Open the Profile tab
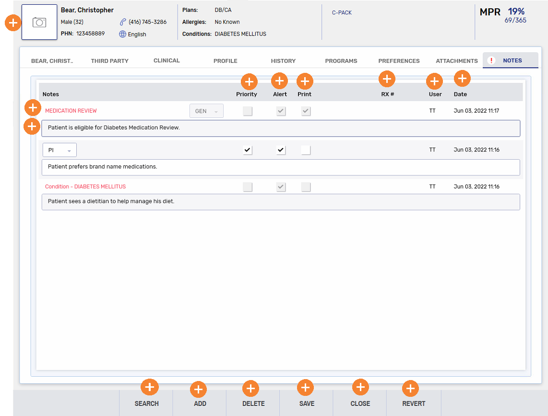This screenshot has width=548, height=416. coord(226,61)
